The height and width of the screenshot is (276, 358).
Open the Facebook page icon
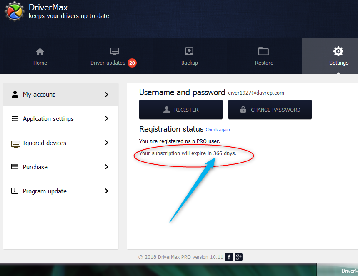[229, 257]
